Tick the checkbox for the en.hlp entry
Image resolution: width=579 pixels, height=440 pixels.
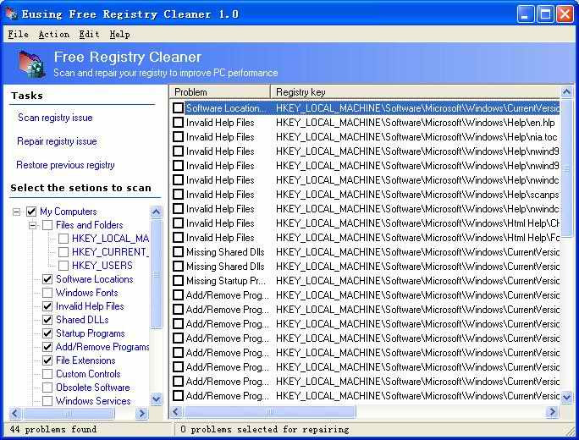coord(178,123)
